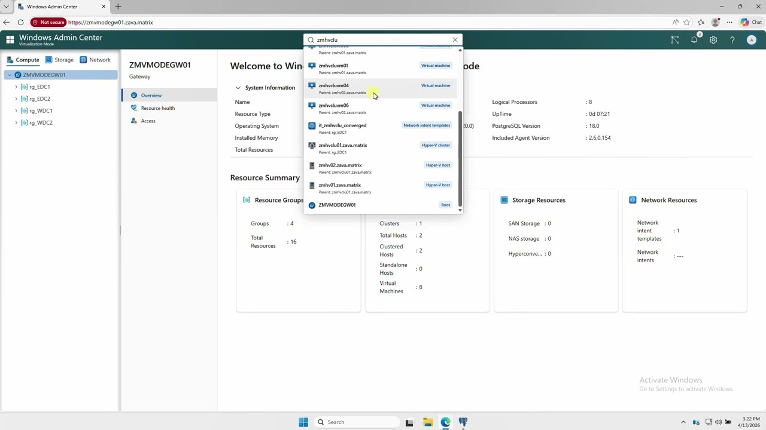This screenshot has width=766, height=430.
Task: Click the search results scrollbar
Action: (x=460, y=158)
